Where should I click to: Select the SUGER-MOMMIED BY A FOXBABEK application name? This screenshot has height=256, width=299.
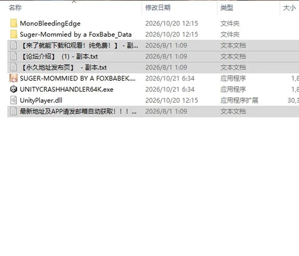(78, 79)
